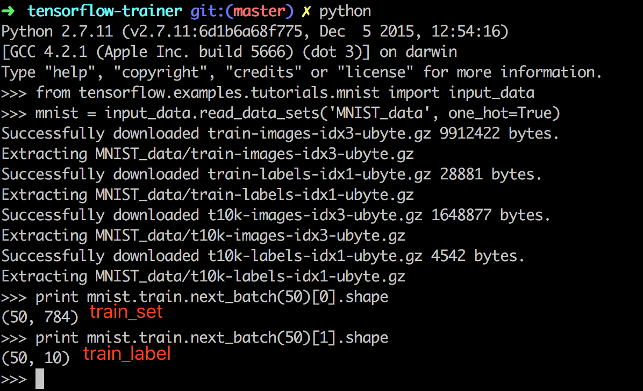Screen dimensions: 643x391
Task: Click the quoted word "copyright"
Action: coord(160,73)
